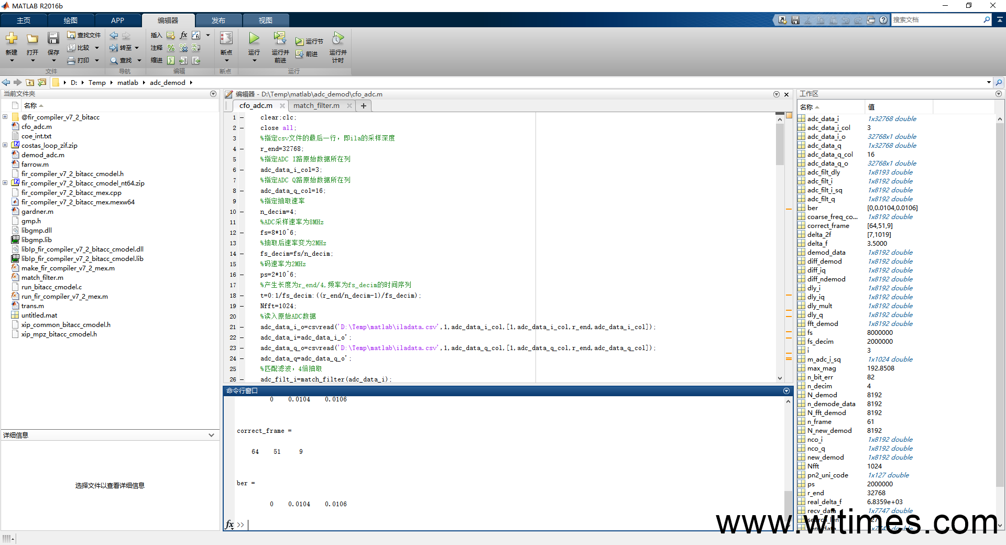Screen dimensions: 1006x545
Task: Expand the @fir_compiler_v7_2_bitacc folder
Action: [x=5, y=117]
